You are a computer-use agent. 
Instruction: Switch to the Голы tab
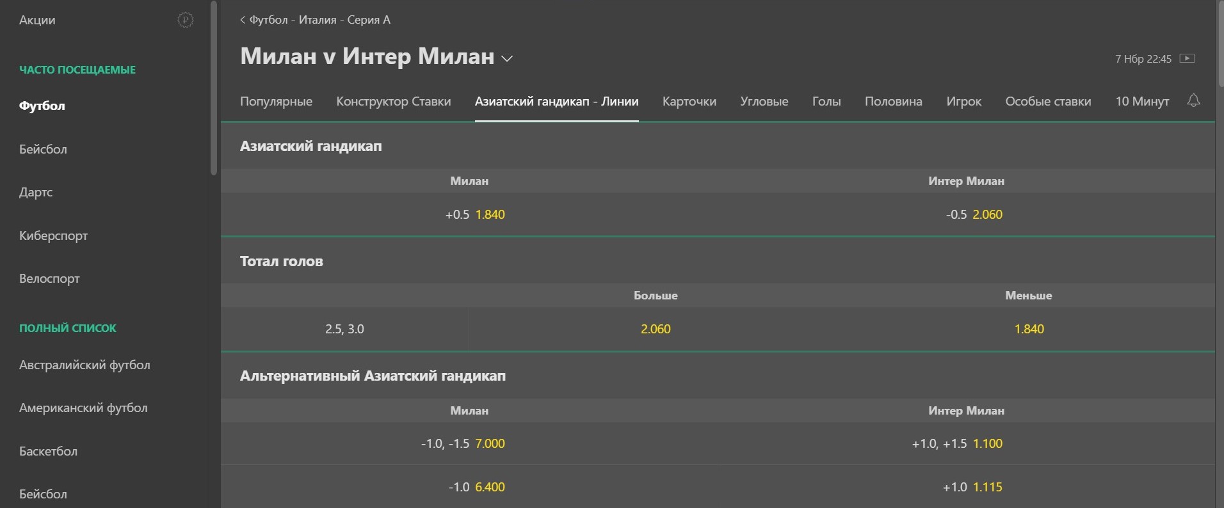pos(826,101)
